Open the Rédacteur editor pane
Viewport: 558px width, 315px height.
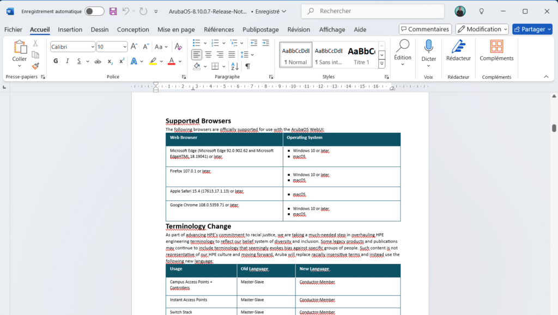458,51
